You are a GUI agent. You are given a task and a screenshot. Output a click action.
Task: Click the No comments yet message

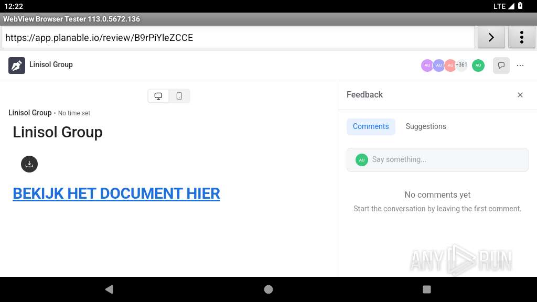(437, 195)
